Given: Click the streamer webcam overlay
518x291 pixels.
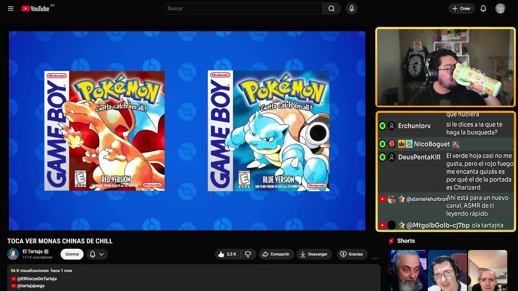Looking at the screenshot, I should (446, 67).
